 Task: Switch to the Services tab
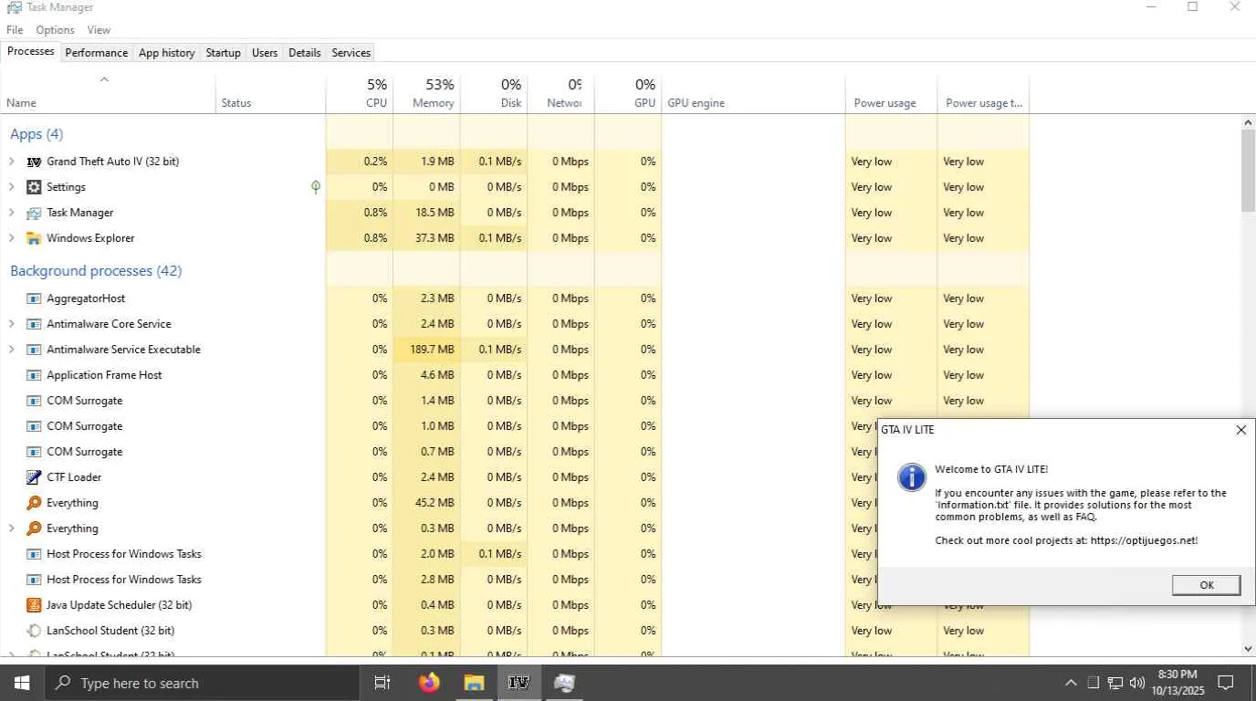click(x=351, y=53)
